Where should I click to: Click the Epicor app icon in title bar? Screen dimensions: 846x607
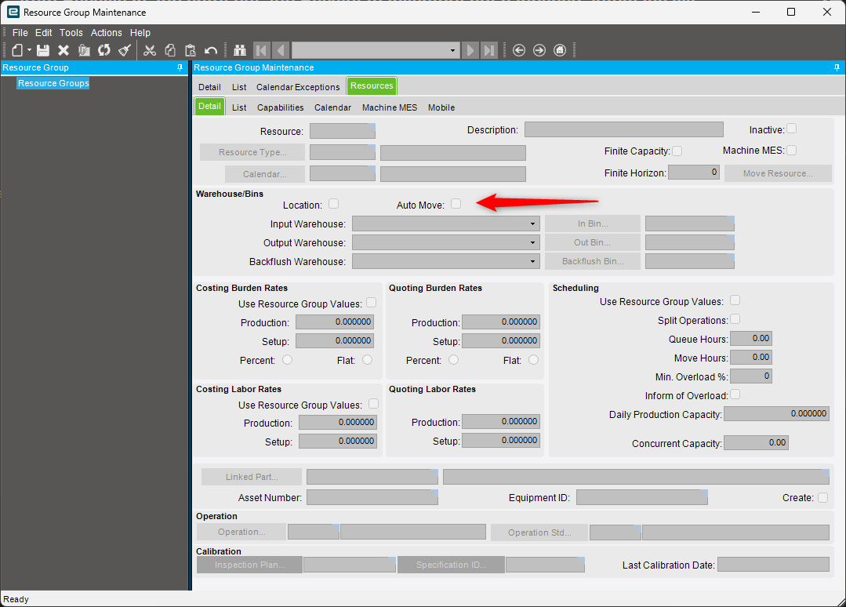pos(13,12)
